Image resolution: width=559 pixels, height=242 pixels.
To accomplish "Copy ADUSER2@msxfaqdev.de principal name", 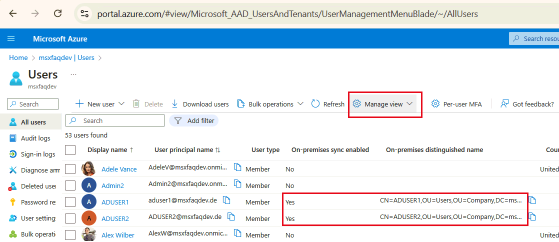I will pyautogui.click(x=231, y=216).
